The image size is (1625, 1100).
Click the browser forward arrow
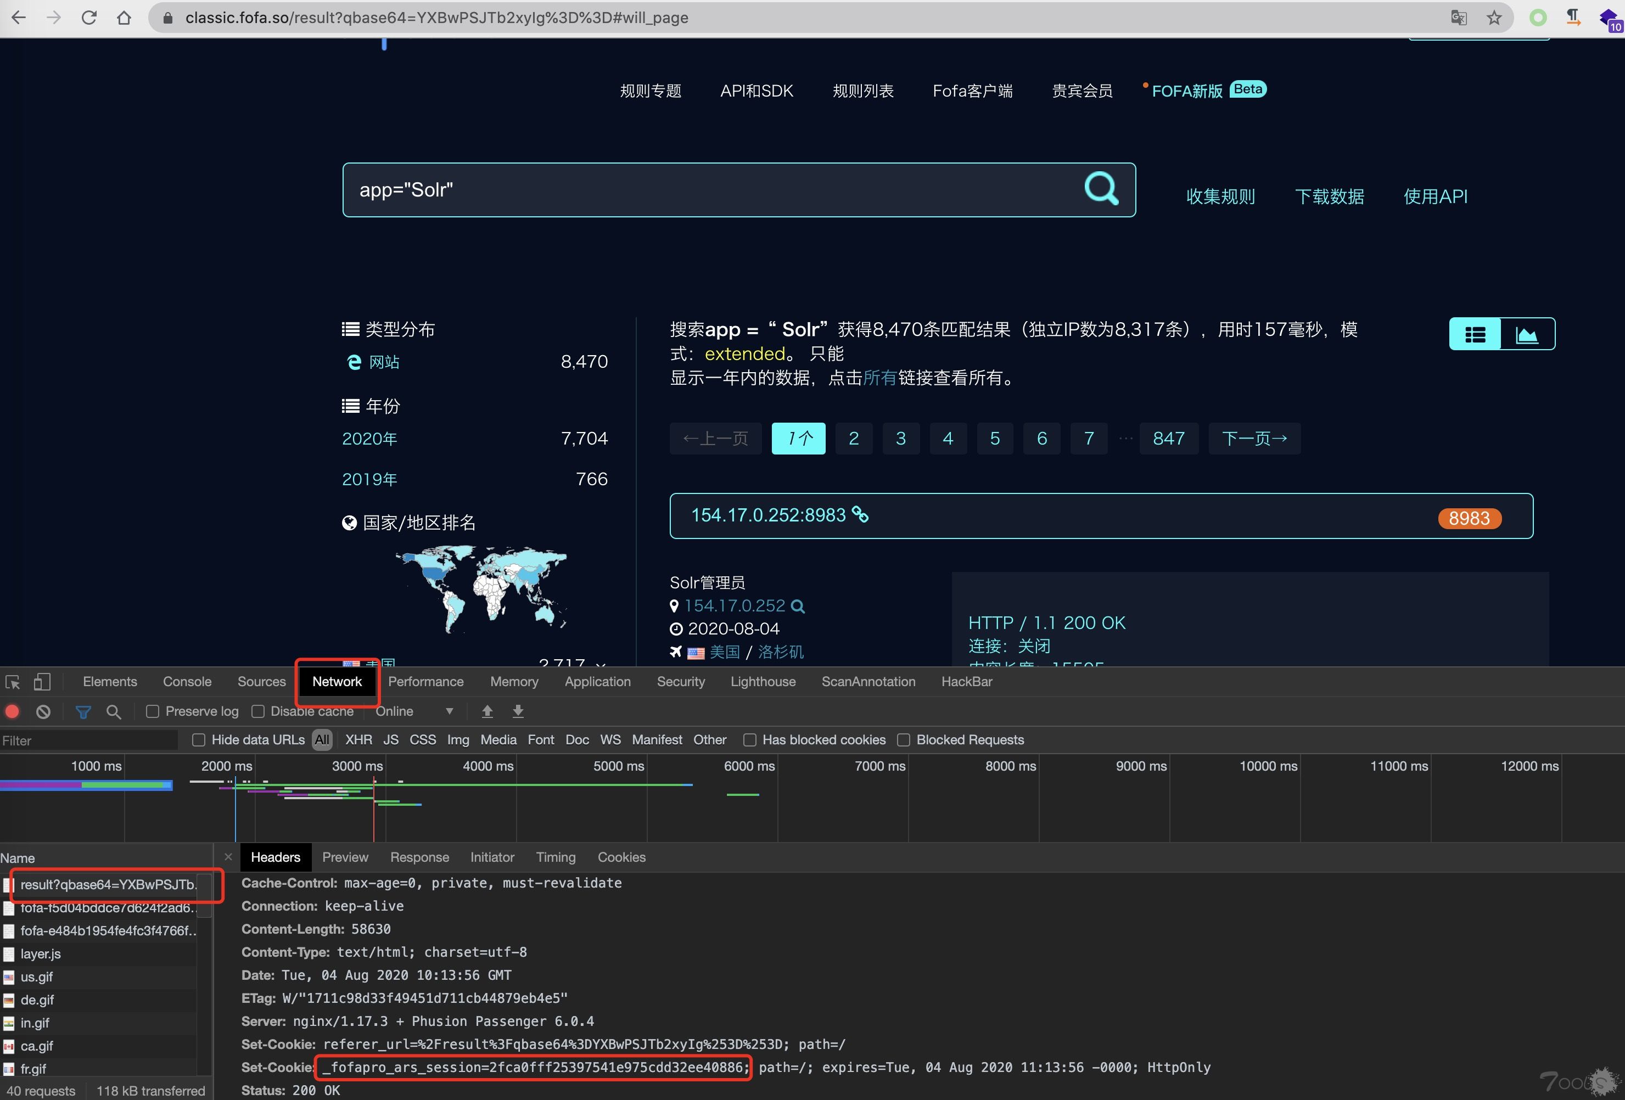[x=54, y=18]
